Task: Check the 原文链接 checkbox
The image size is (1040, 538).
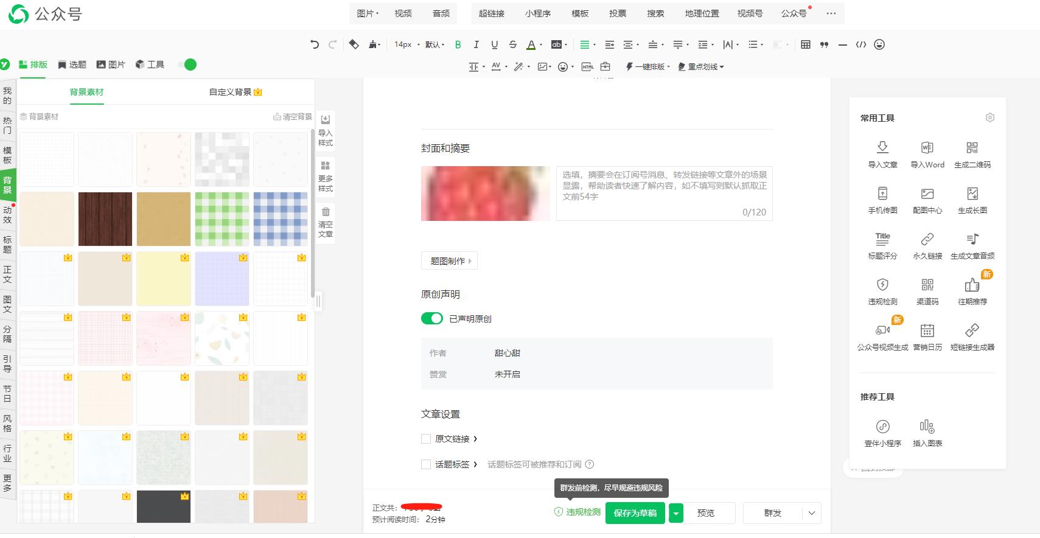Action: (x=426, y=439)
